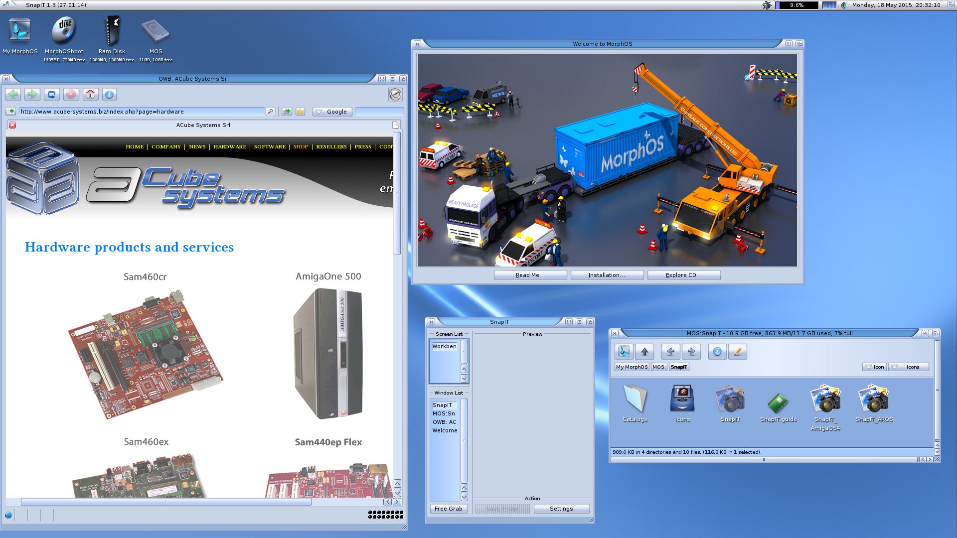
Task: Click the compass throbber icon in OWB
Action: point(395,94)
